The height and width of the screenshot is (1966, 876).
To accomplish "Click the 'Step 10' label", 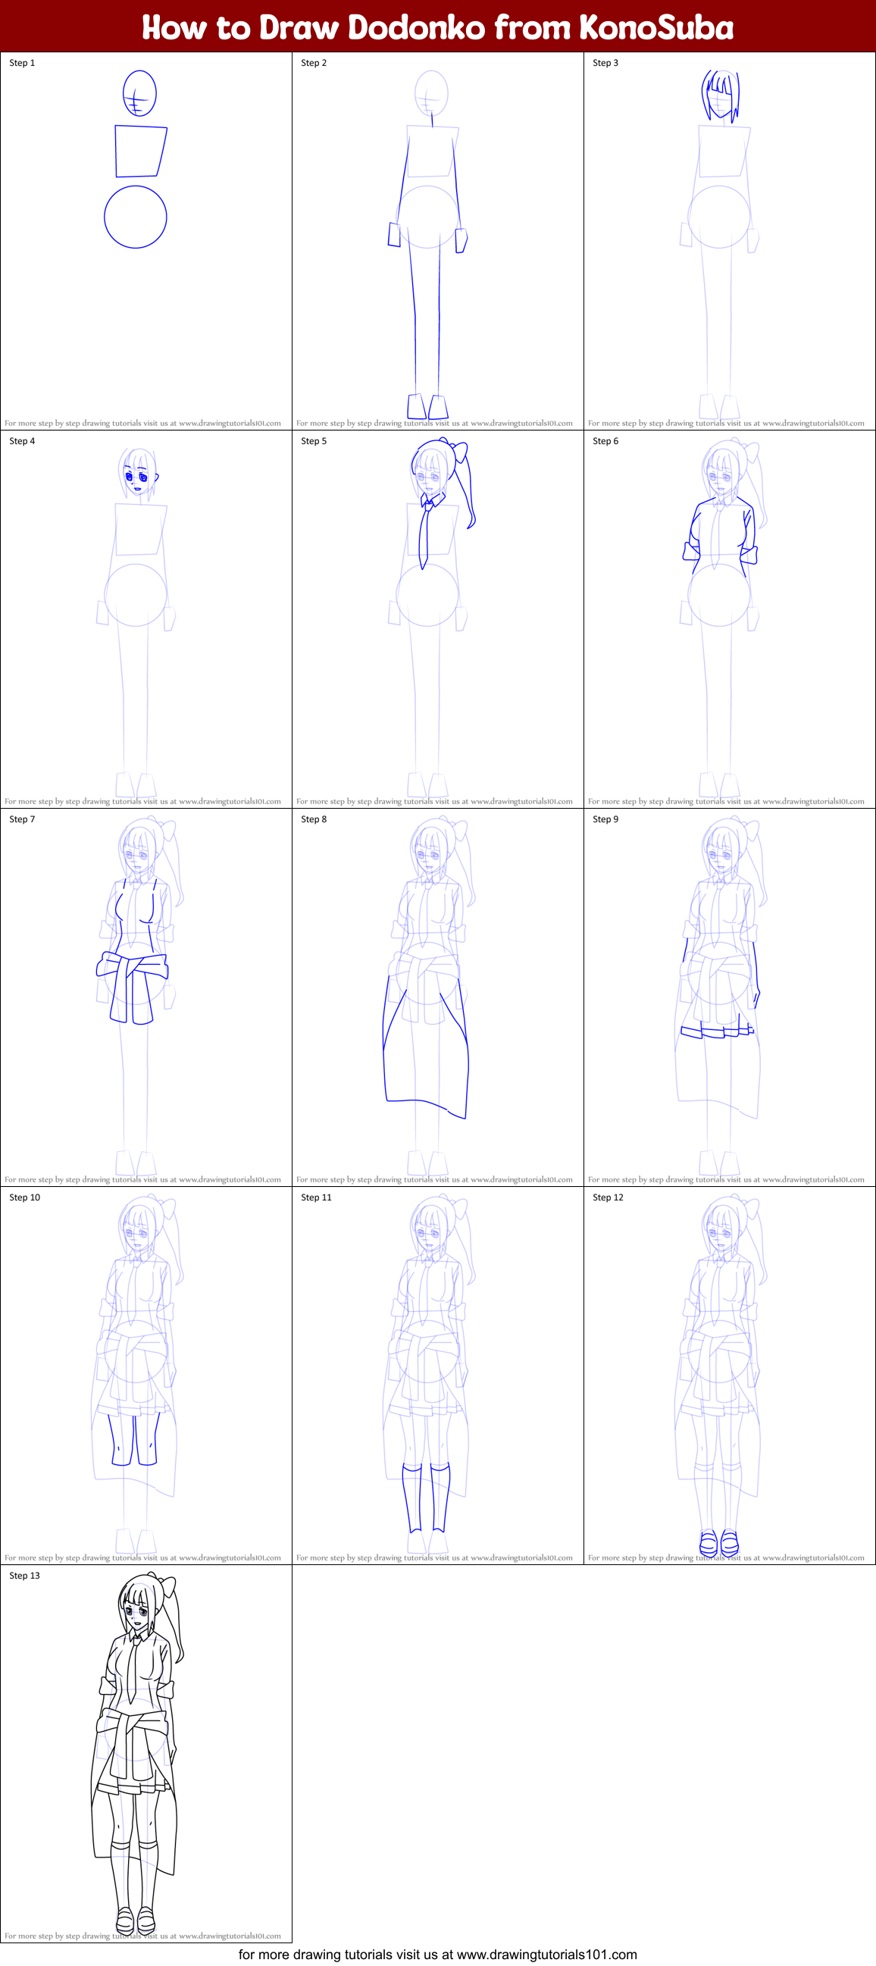I will coord(24,1197).
